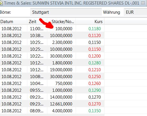Select price 0,1180 in Kurs column

pyautogui.click(x=94, y=29)
